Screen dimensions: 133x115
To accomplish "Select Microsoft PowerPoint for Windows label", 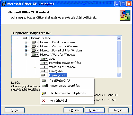I will coord(61,50).
